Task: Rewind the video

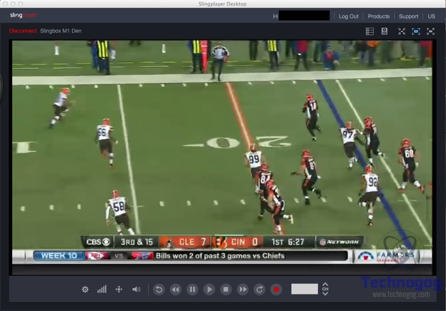Action: tap(176, 289)
